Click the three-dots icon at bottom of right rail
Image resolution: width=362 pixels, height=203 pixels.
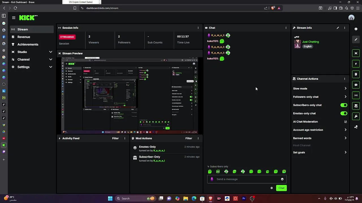pos(356,127)
